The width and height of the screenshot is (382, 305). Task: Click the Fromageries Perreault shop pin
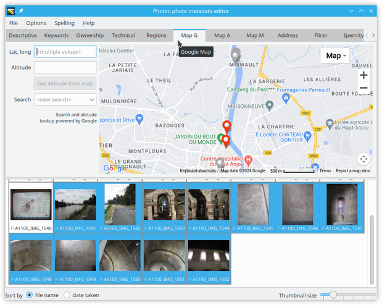[286, 99]
